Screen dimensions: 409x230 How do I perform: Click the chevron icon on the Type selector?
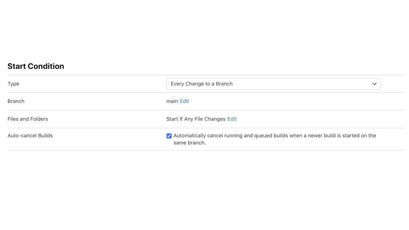pos(374,84)
